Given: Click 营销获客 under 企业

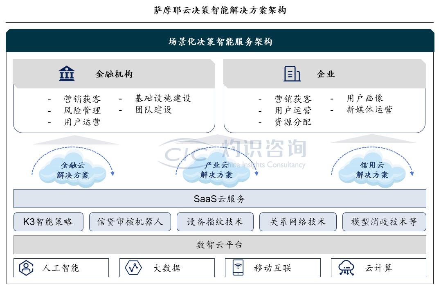Looking at the screenshot, I should tap(293, 99).
